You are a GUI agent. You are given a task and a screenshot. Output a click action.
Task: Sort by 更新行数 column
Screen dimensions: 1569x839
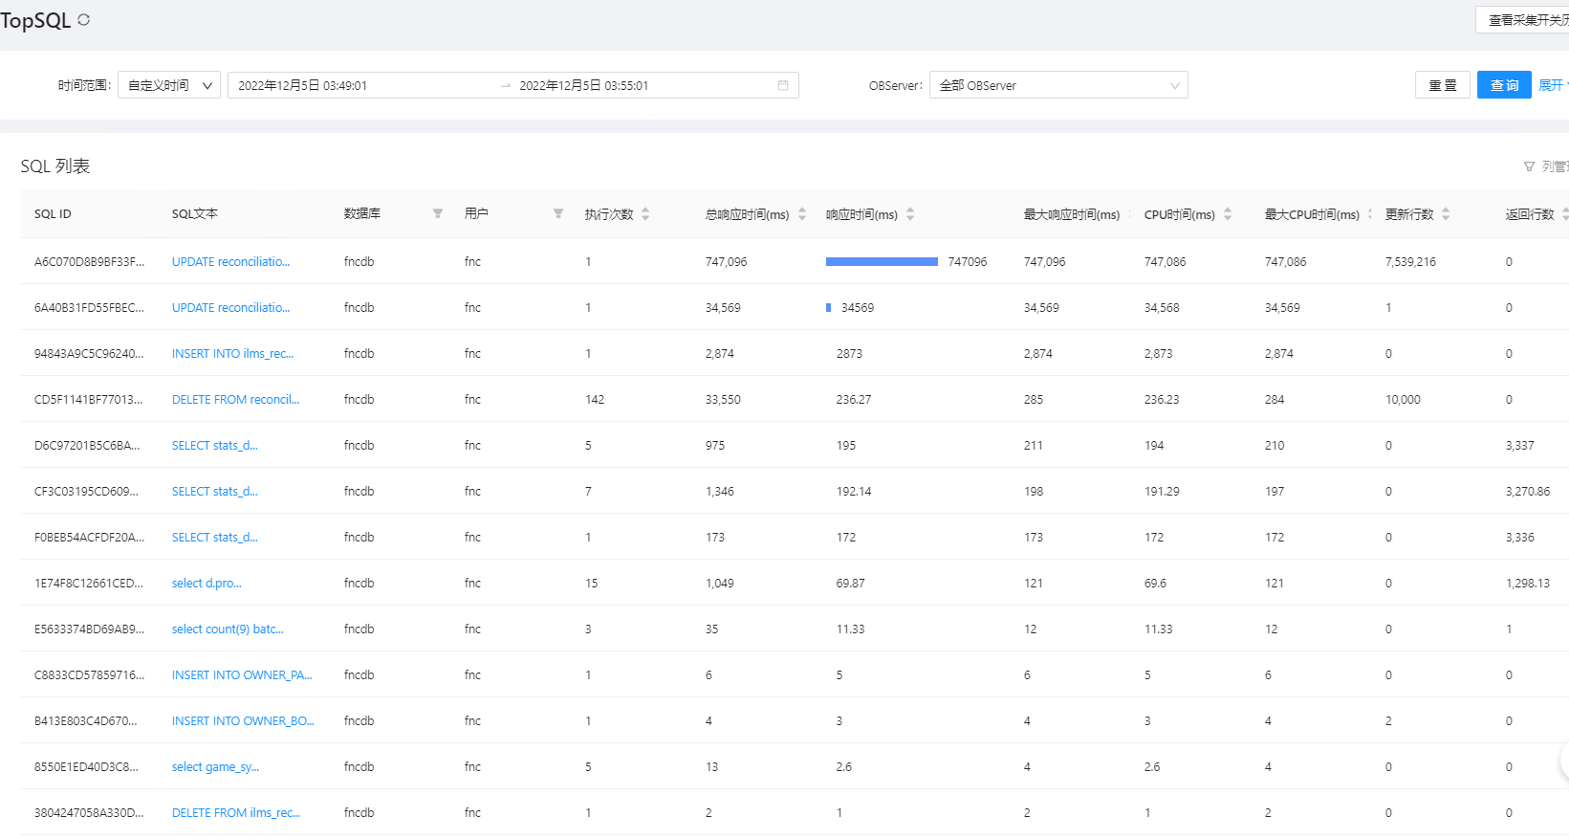[x=1446, y=214]
